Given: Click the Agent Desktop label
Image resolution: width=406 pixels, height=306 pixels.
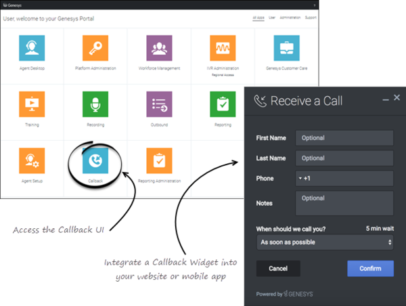Looking at the screenshot, I should [x=32, y=68].
